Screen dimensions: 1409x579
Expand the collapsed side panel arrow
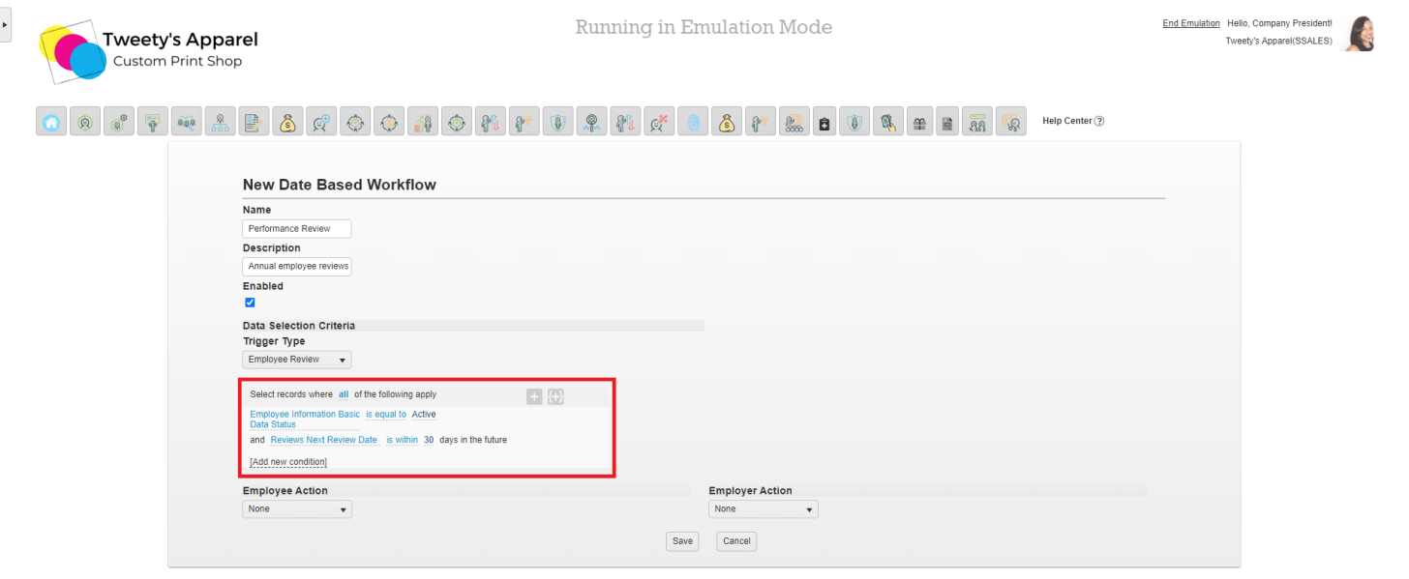pyautogui.click(x=5, y=23)
